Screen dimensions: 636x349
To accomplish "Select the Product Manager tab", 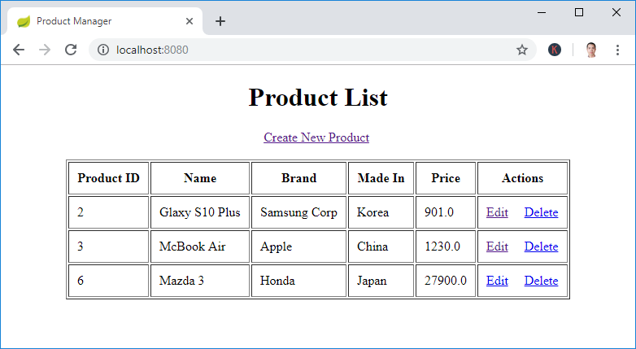I will click(x=105, y=21).
